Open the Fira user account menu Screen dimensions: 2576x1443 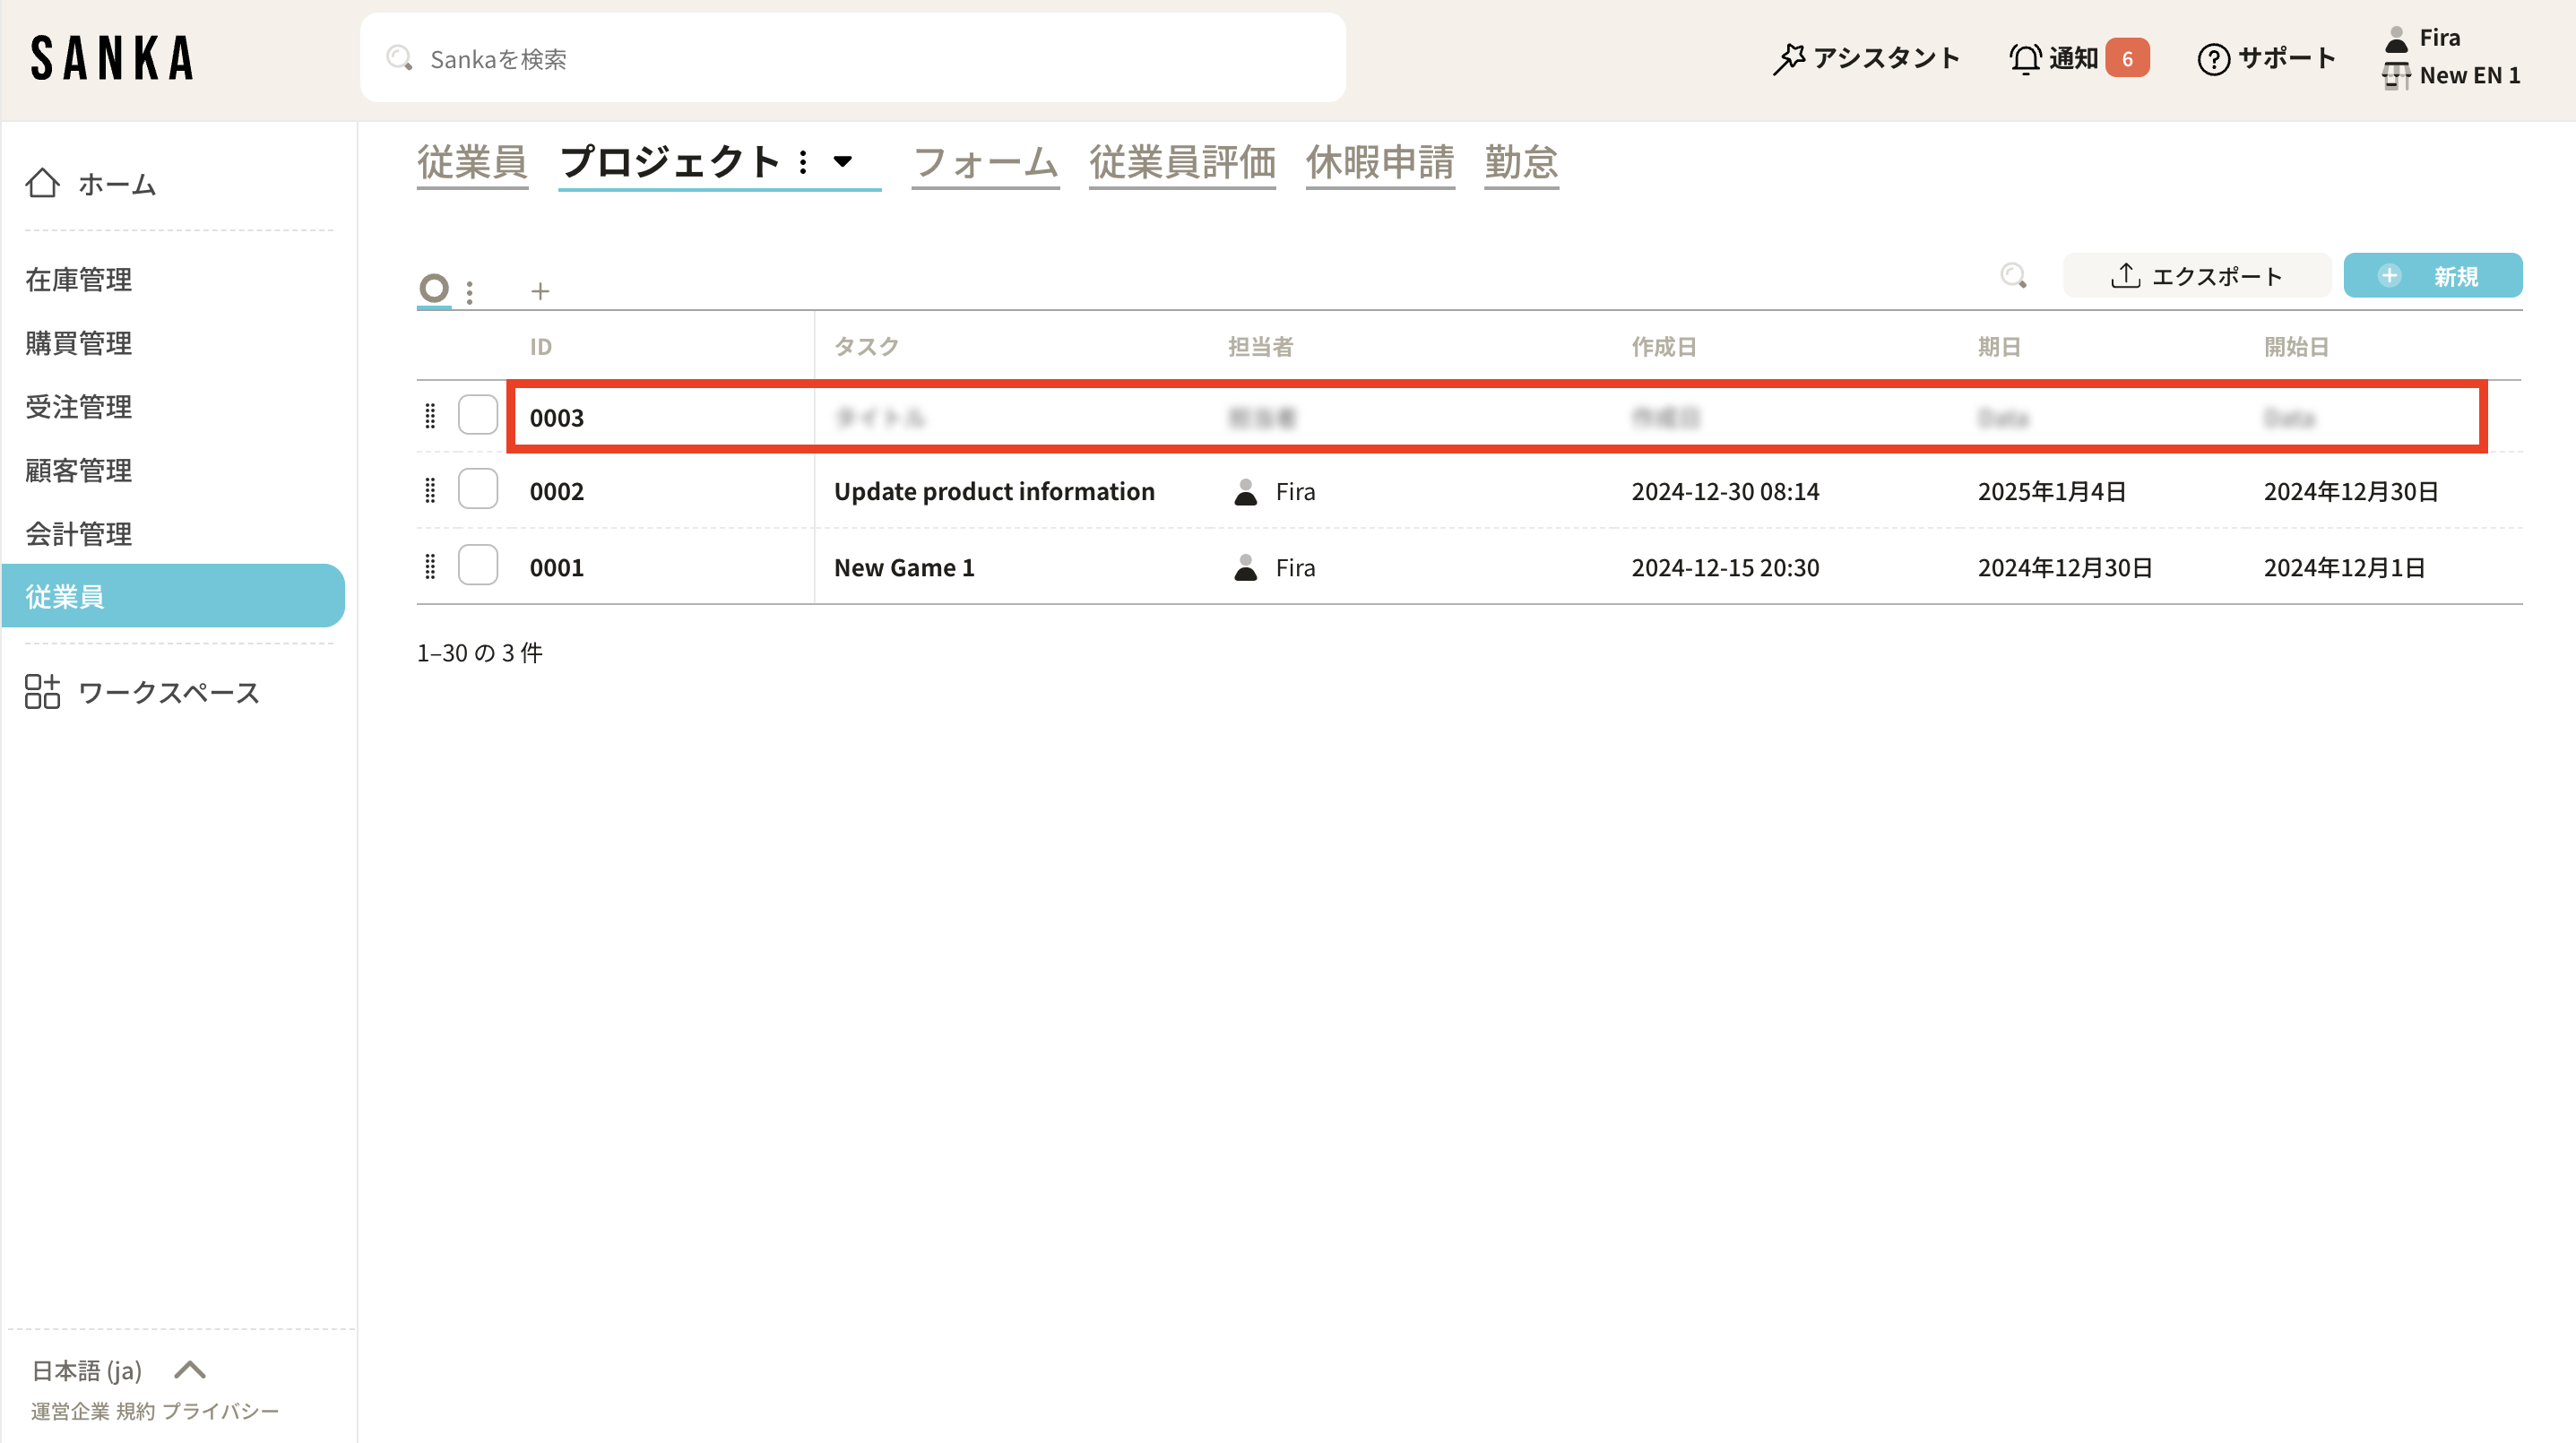[2438, 38]
